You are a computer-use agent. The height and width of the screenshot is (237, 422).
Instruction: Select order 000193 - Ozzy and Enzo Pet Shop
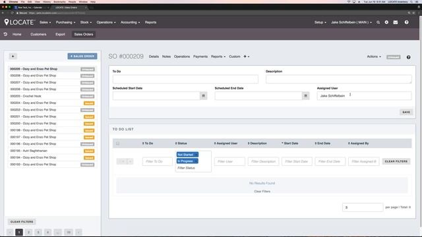click(x=52, y=165)
